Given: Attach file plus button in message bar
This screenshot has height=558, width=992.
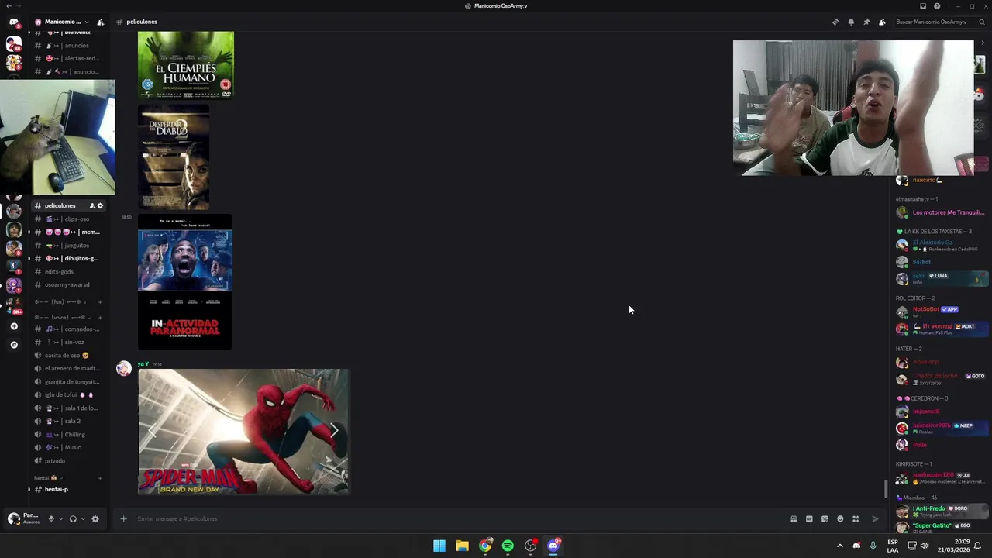Looking at the screenshot, I should tap(123, 518).
